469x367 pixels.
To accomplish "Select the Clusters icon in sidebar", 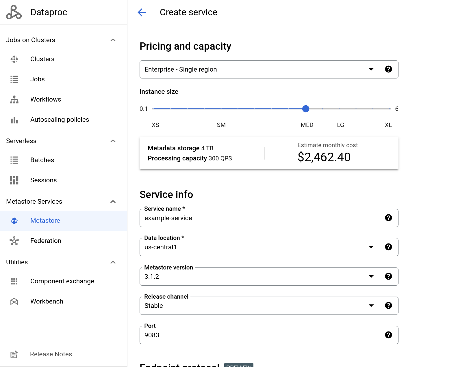I will click(x=14, y=59).
